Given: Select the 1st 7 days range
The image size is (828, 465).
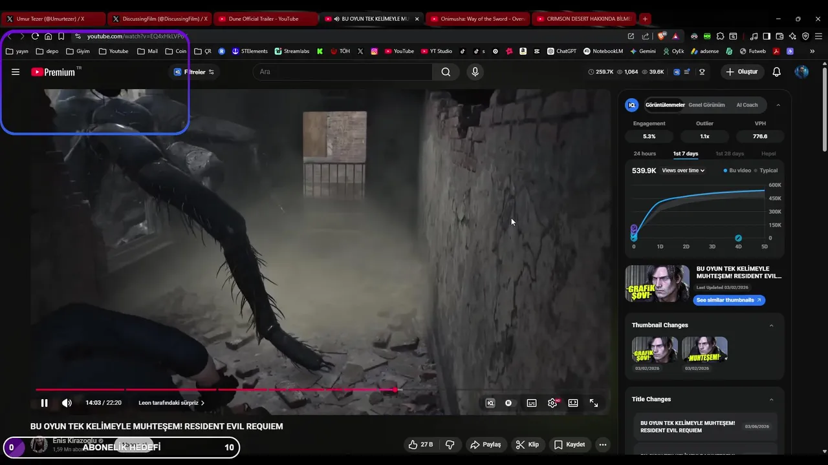Looking at the screenshot, I should coord(686,154).
